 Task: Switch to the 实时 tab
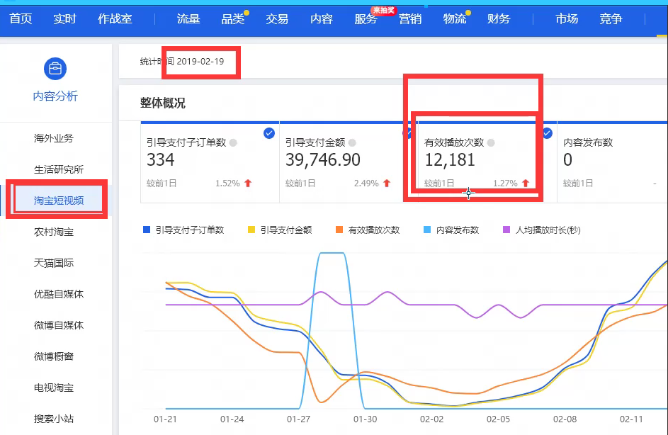click(x=64, y=18)
